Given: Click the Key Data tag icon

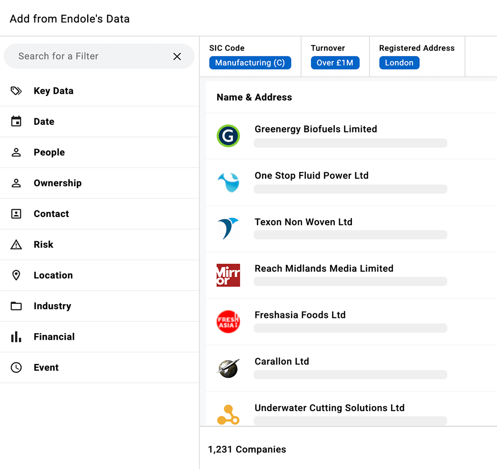Looking at the screenshot, I should 16,91.
